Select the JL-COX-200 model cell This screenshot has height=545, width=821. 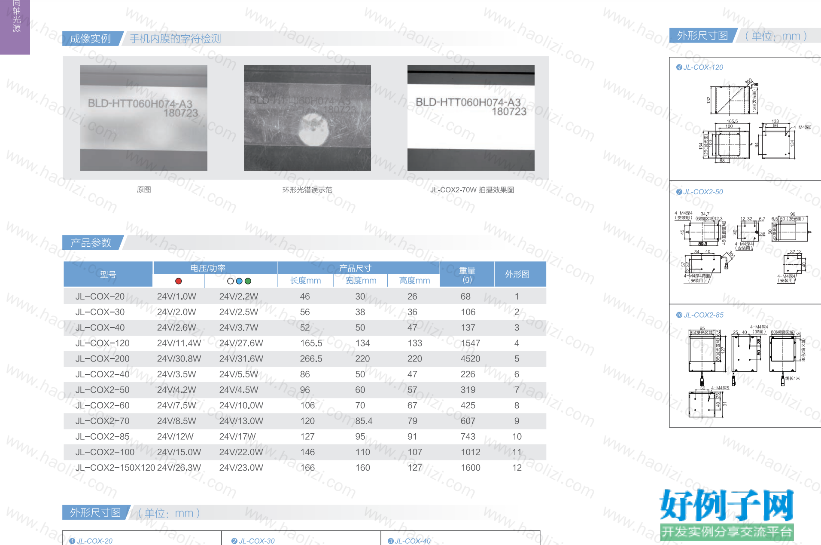102,358
